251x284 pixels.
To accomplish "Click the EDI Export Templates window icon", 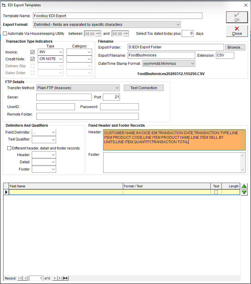I will tap(4, 5).
